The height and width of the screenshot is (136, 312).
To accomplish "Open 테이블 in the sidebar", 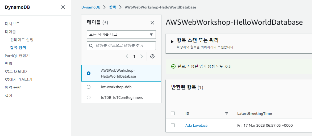I will tap(10, 32).
